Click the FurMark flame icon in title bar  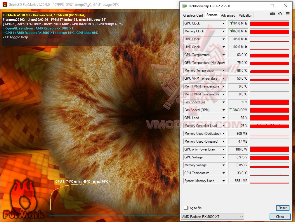click(x=5, y=4)
